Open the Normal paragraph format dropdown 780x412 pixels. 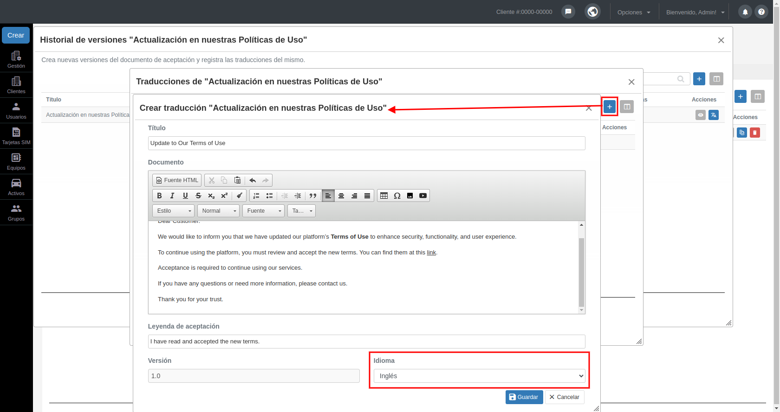(219, 211)
